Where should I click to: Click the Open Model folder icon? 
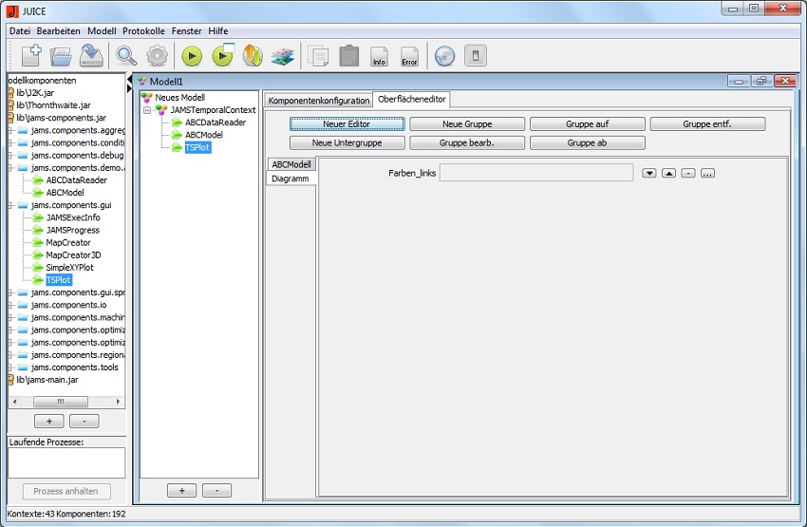(x=61, y=56)
